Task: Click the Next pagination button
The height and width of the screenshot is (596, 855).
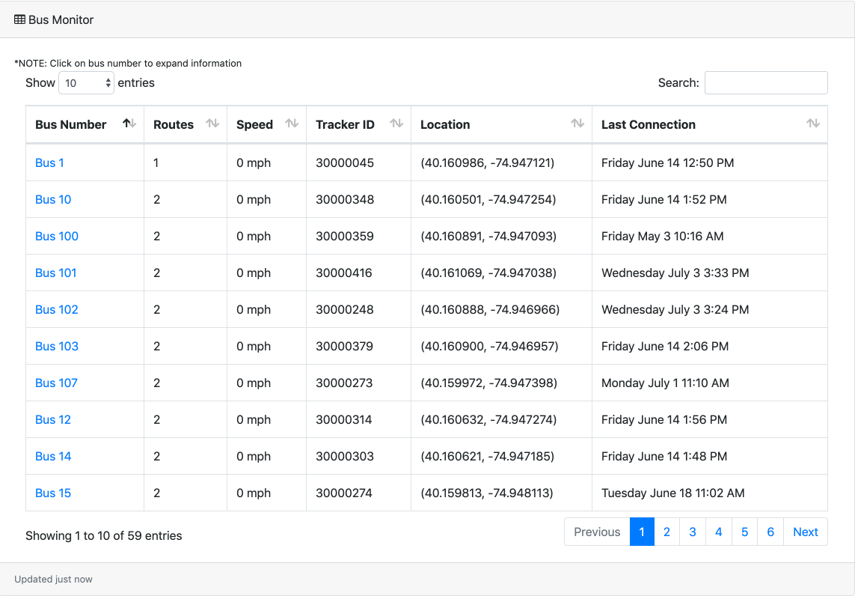Action: (805, 532)
